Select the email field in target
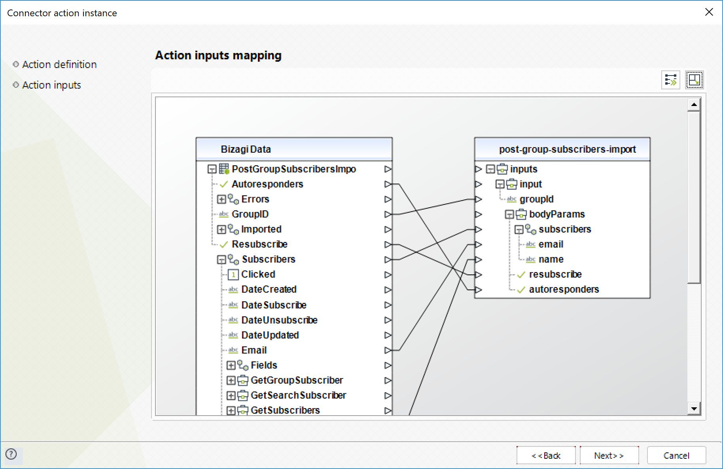 click(551, 244)
